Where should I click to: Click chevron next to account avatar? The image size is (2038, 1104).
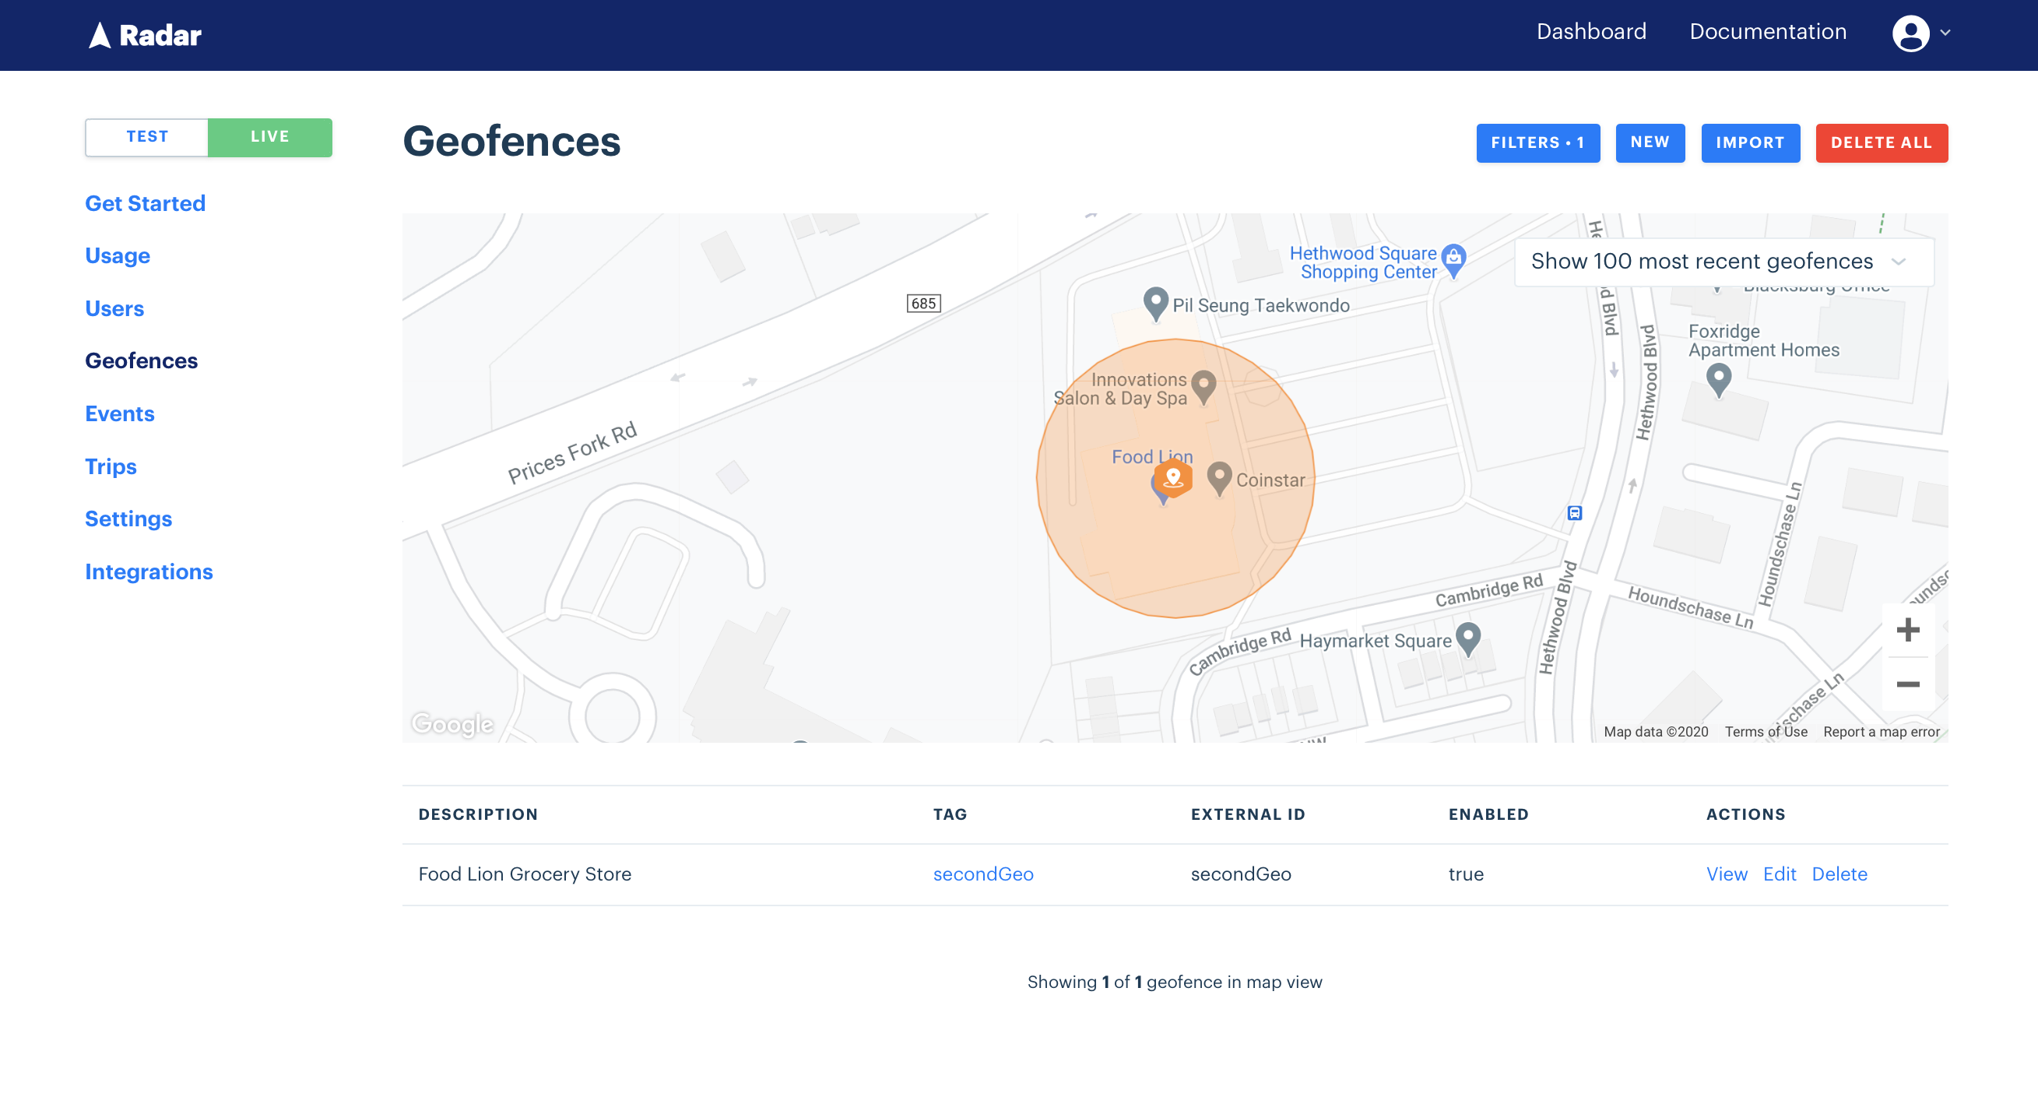click(1945, 33)
